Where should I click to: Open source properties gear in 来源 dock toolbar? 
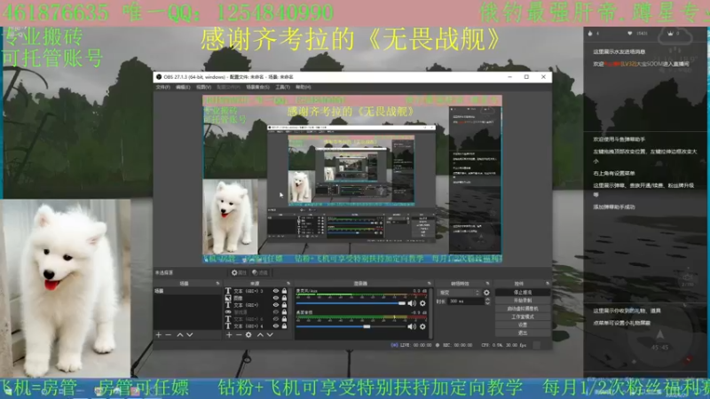(x=248, y=335)
